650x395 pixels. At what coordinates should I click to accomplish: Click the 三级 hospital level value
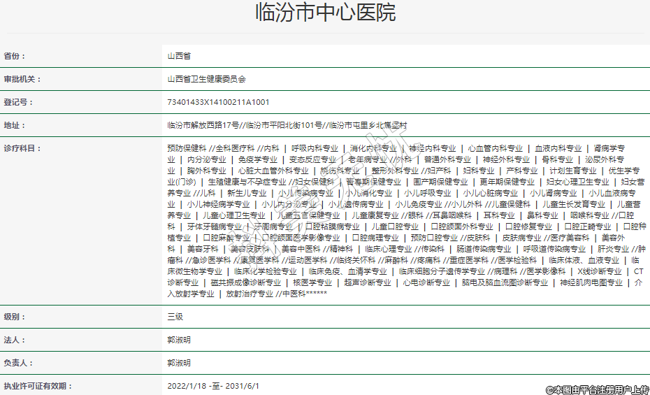pos(175,317)
